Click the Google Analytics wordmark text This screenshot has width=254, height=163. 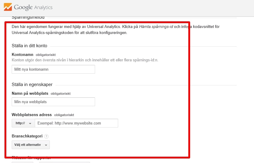33,7
